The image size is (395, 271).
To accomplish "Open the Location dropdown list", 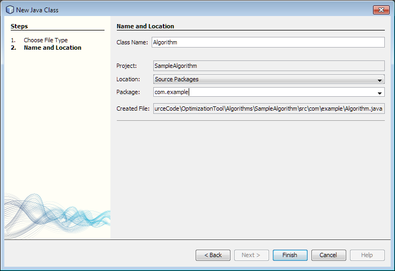I will (x=269, y=79).
